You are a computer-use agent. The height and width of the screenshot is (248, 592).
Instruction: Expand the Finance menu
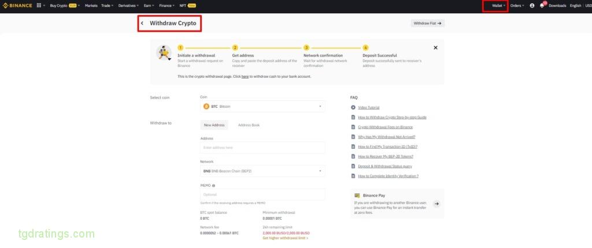tap(167, 6)
